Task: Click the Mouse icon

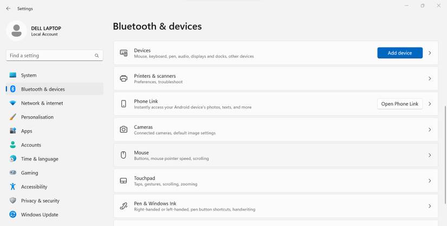Action: [124, 155]
